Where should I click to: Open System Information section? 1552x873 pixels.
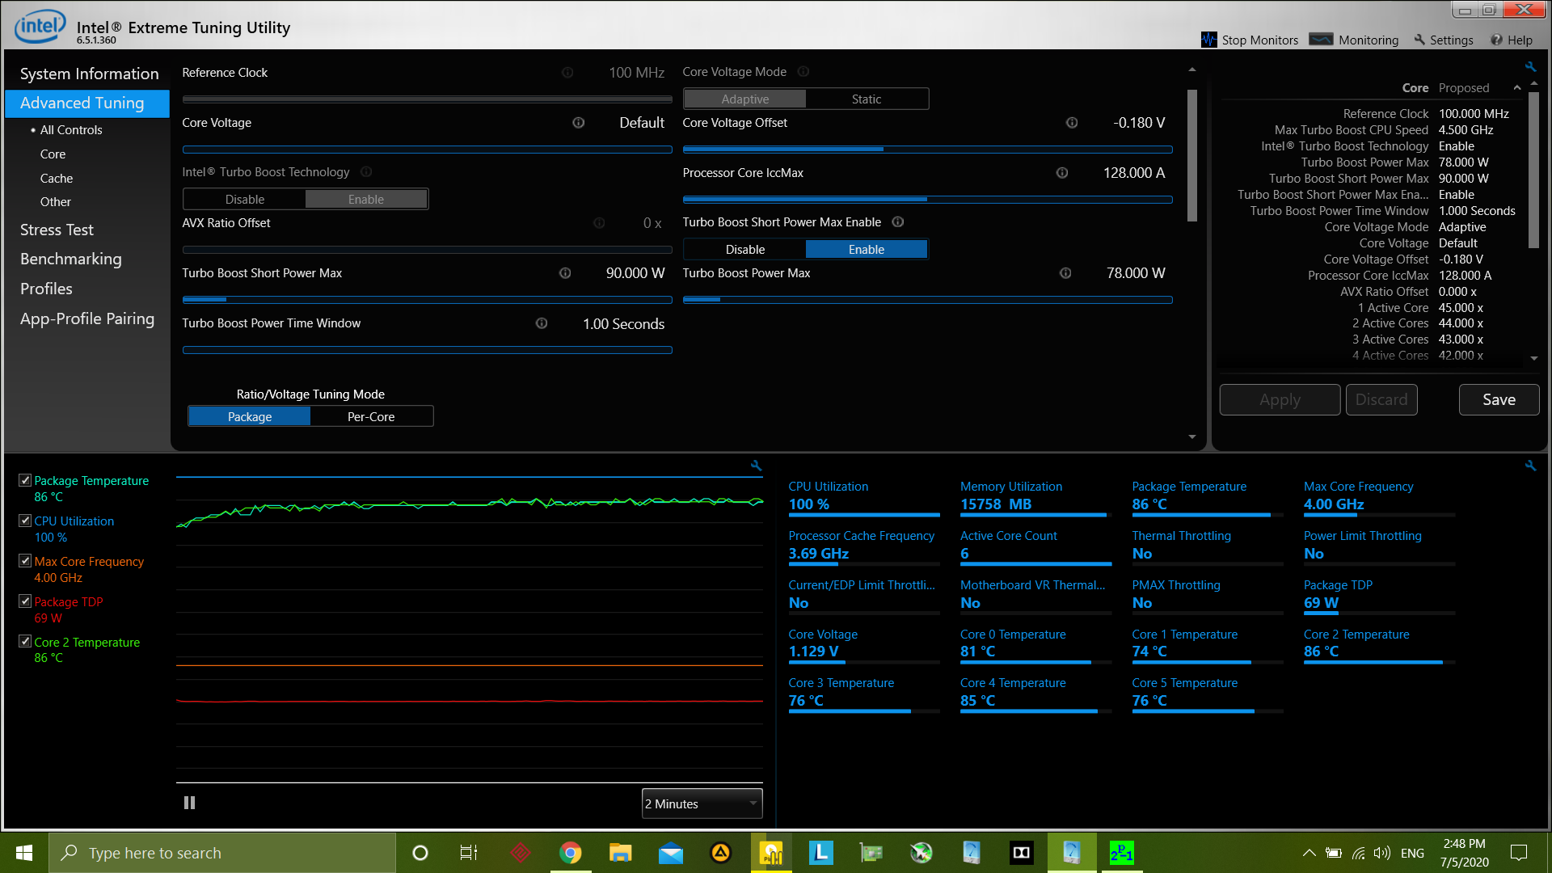[89, 74]
